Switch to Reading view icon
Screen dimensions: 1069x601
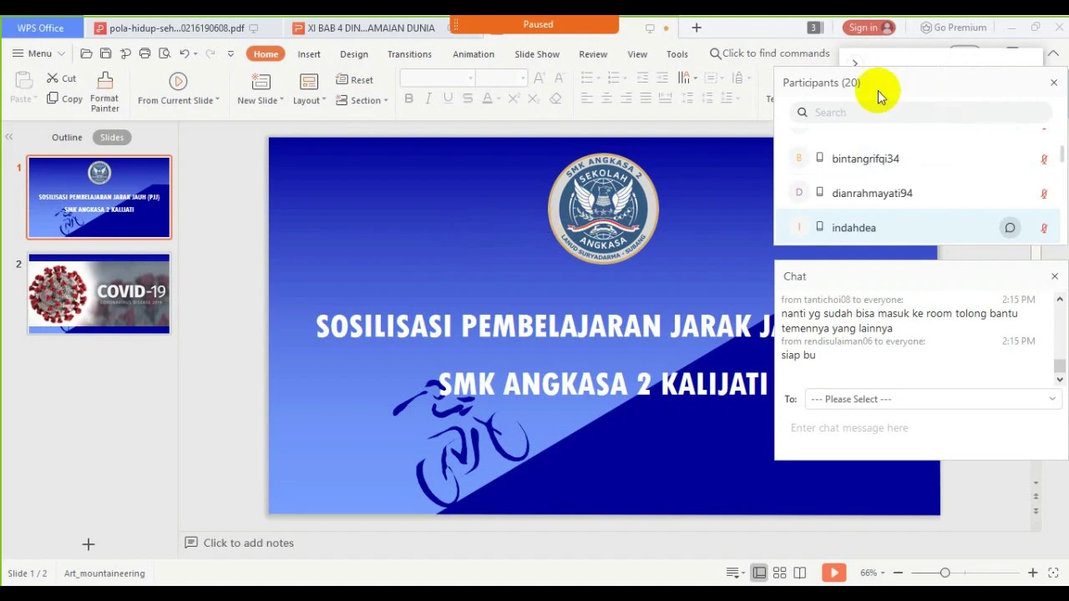(x=799, y=573)
